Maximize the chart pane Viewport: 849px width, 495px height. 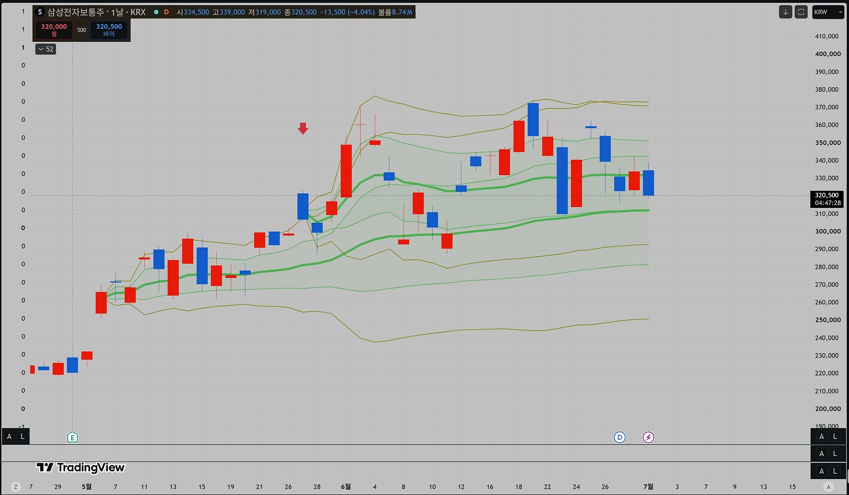[801, 12]
